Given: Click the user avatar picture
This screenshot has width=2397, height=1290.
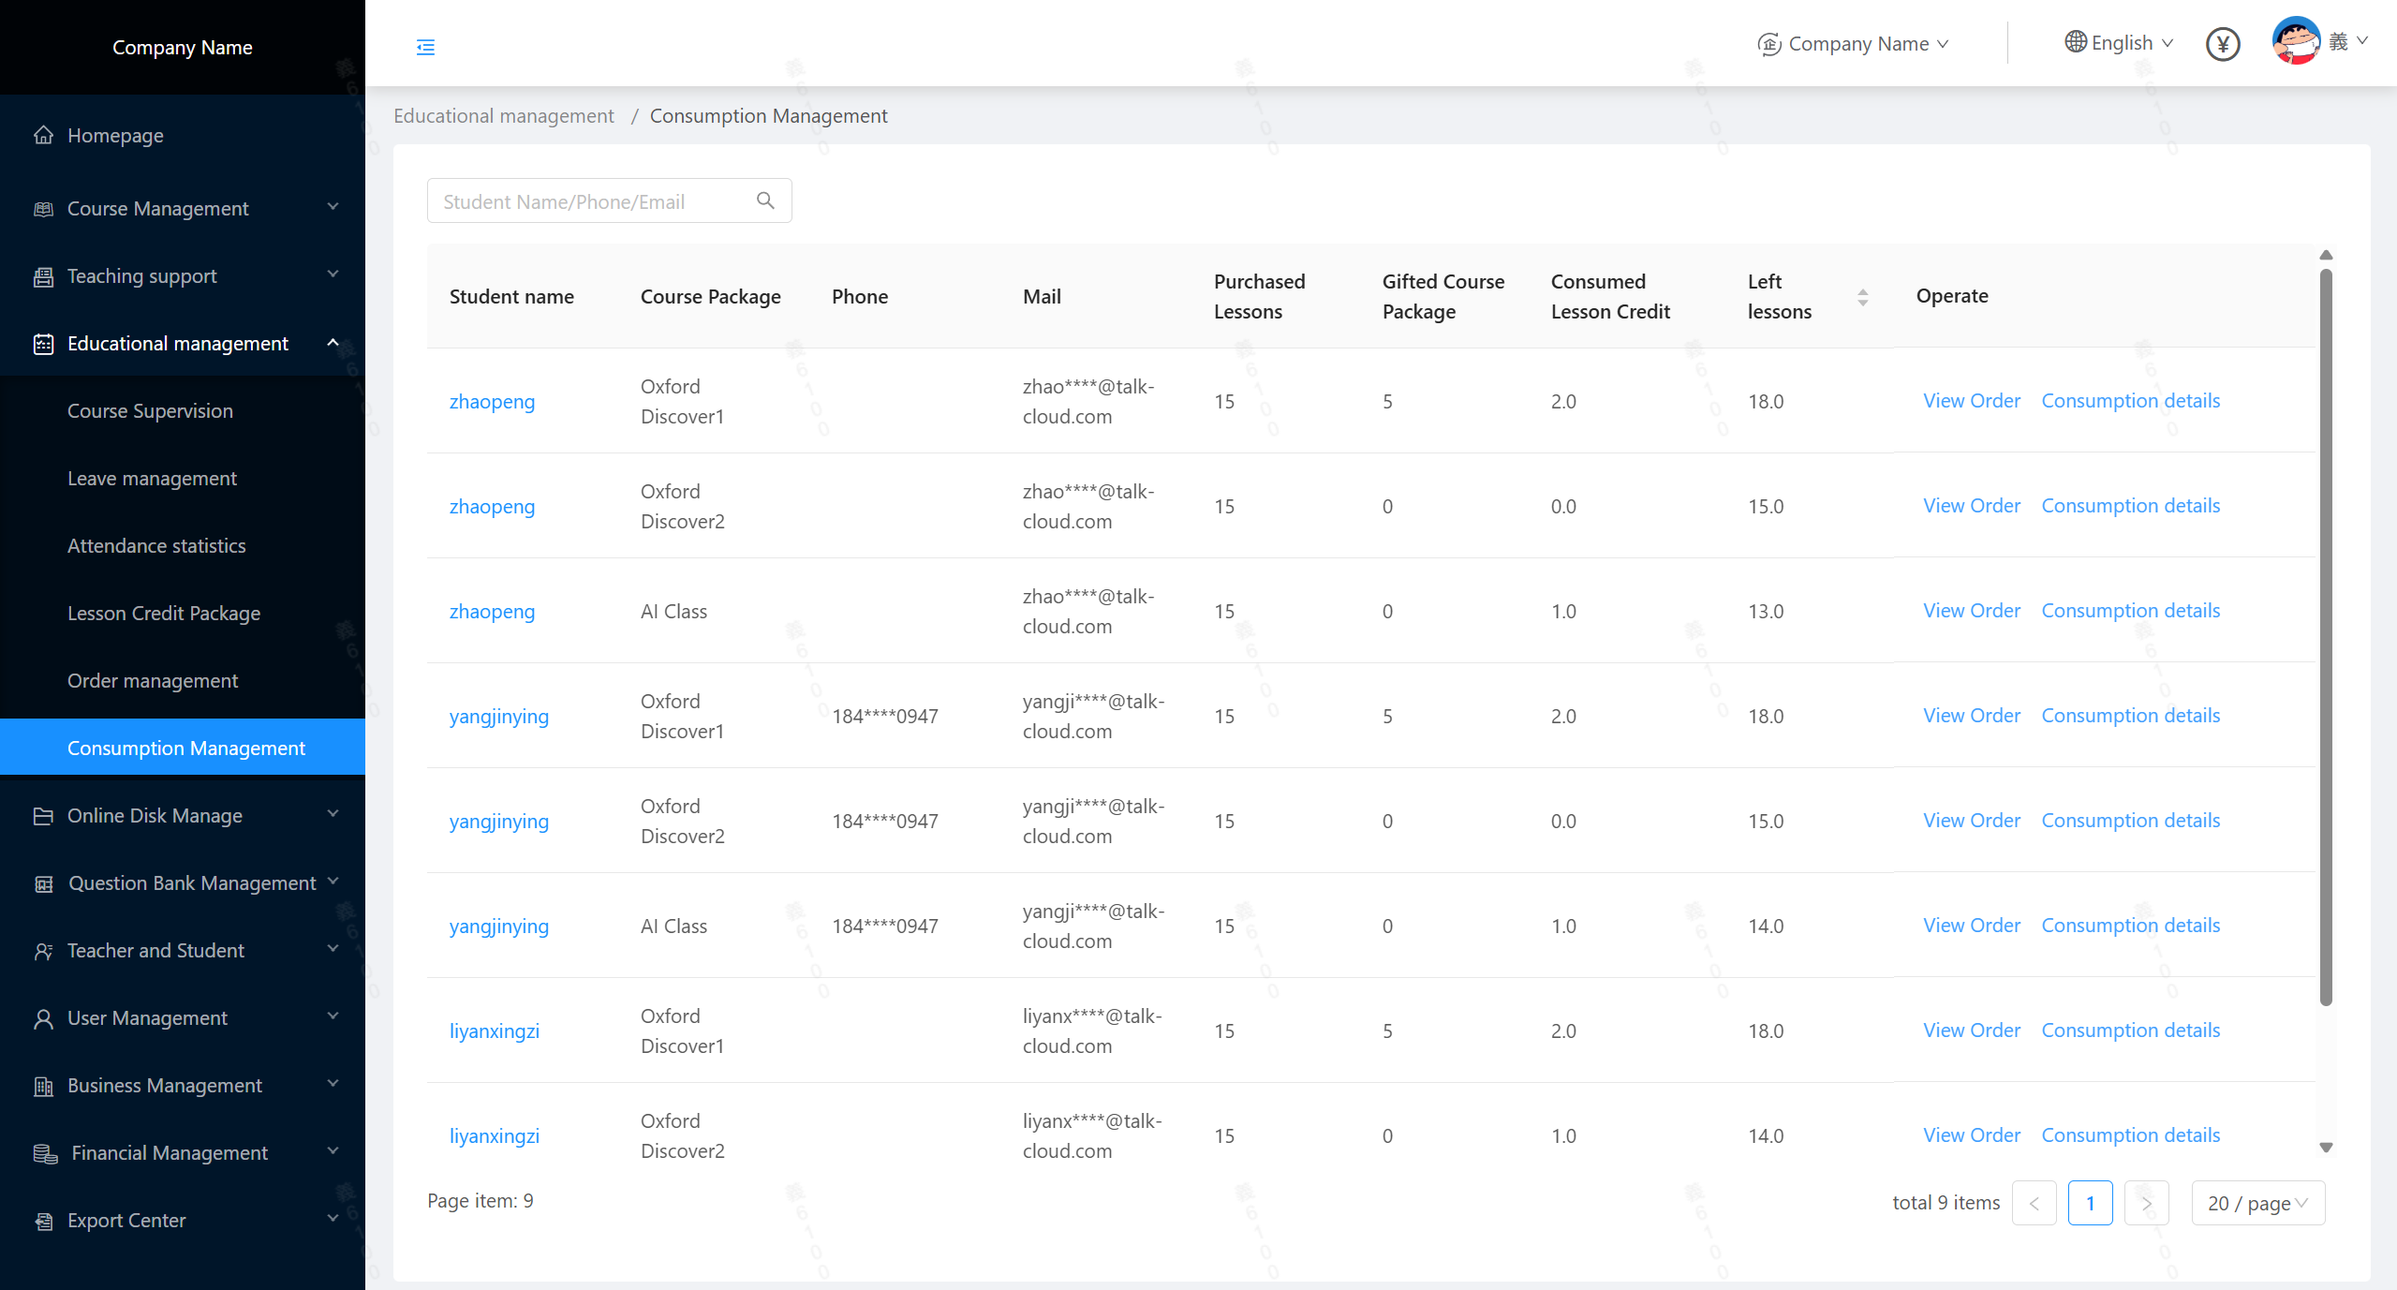Looking at the screenshot, I should coord(2295,42).
